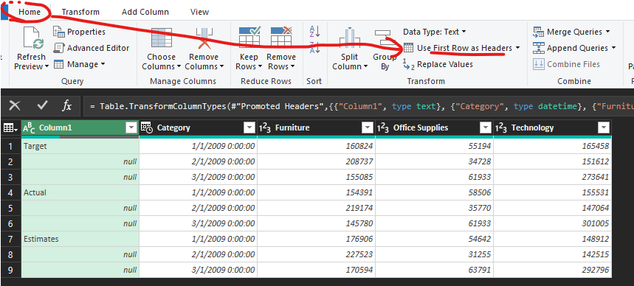Open the Append Queries option
This screenshot has height=286, width=634.
(574, 48)
